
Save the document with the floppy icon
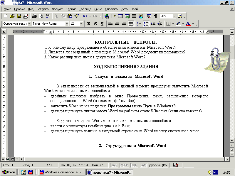[x=19, y=16]
